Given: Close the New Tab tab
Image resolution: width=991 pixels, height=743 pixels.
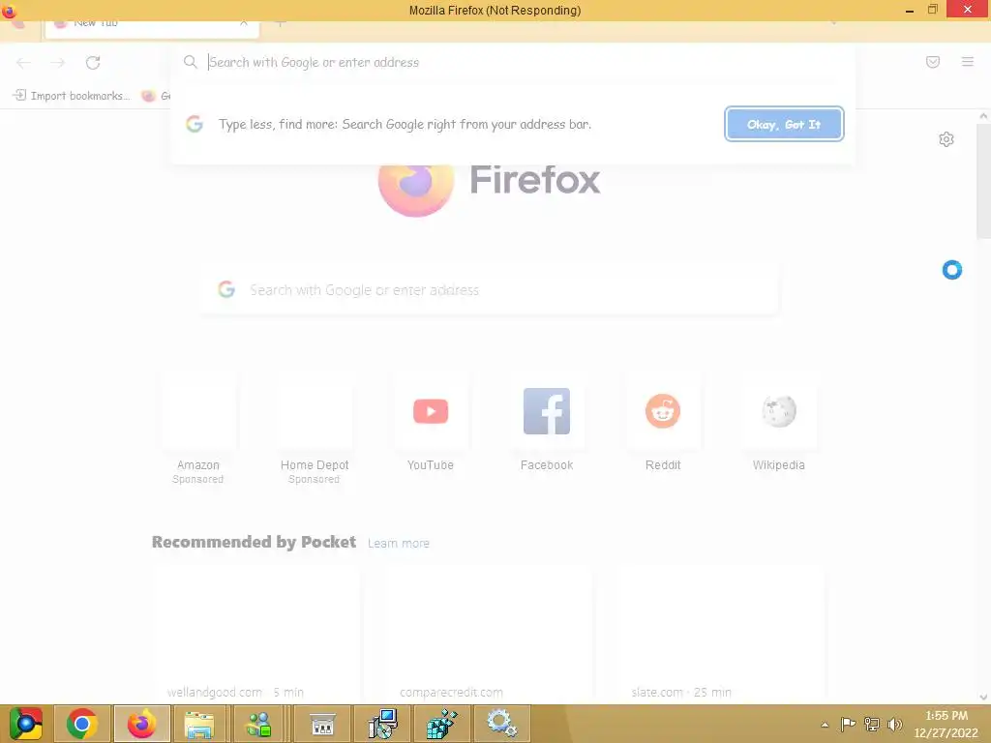Looking at the screenshot, I should 243,23.
